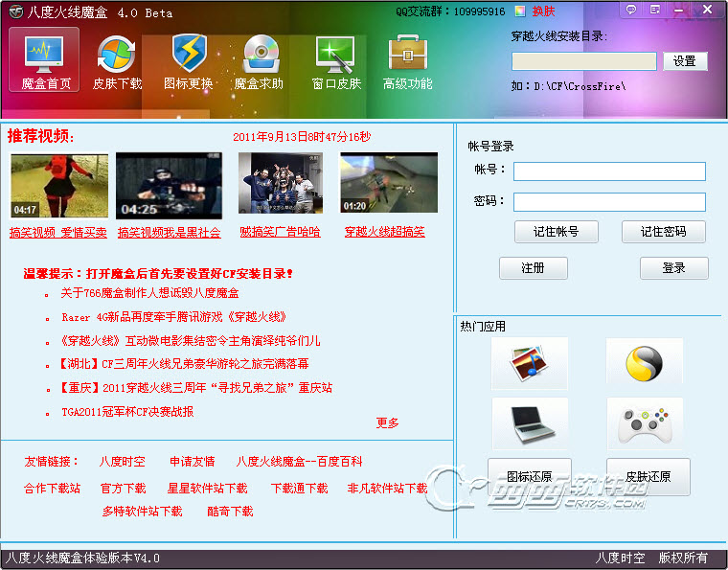Click 记住帐号 button
This screenshot has width=728, height=570.
pos(557,232)
